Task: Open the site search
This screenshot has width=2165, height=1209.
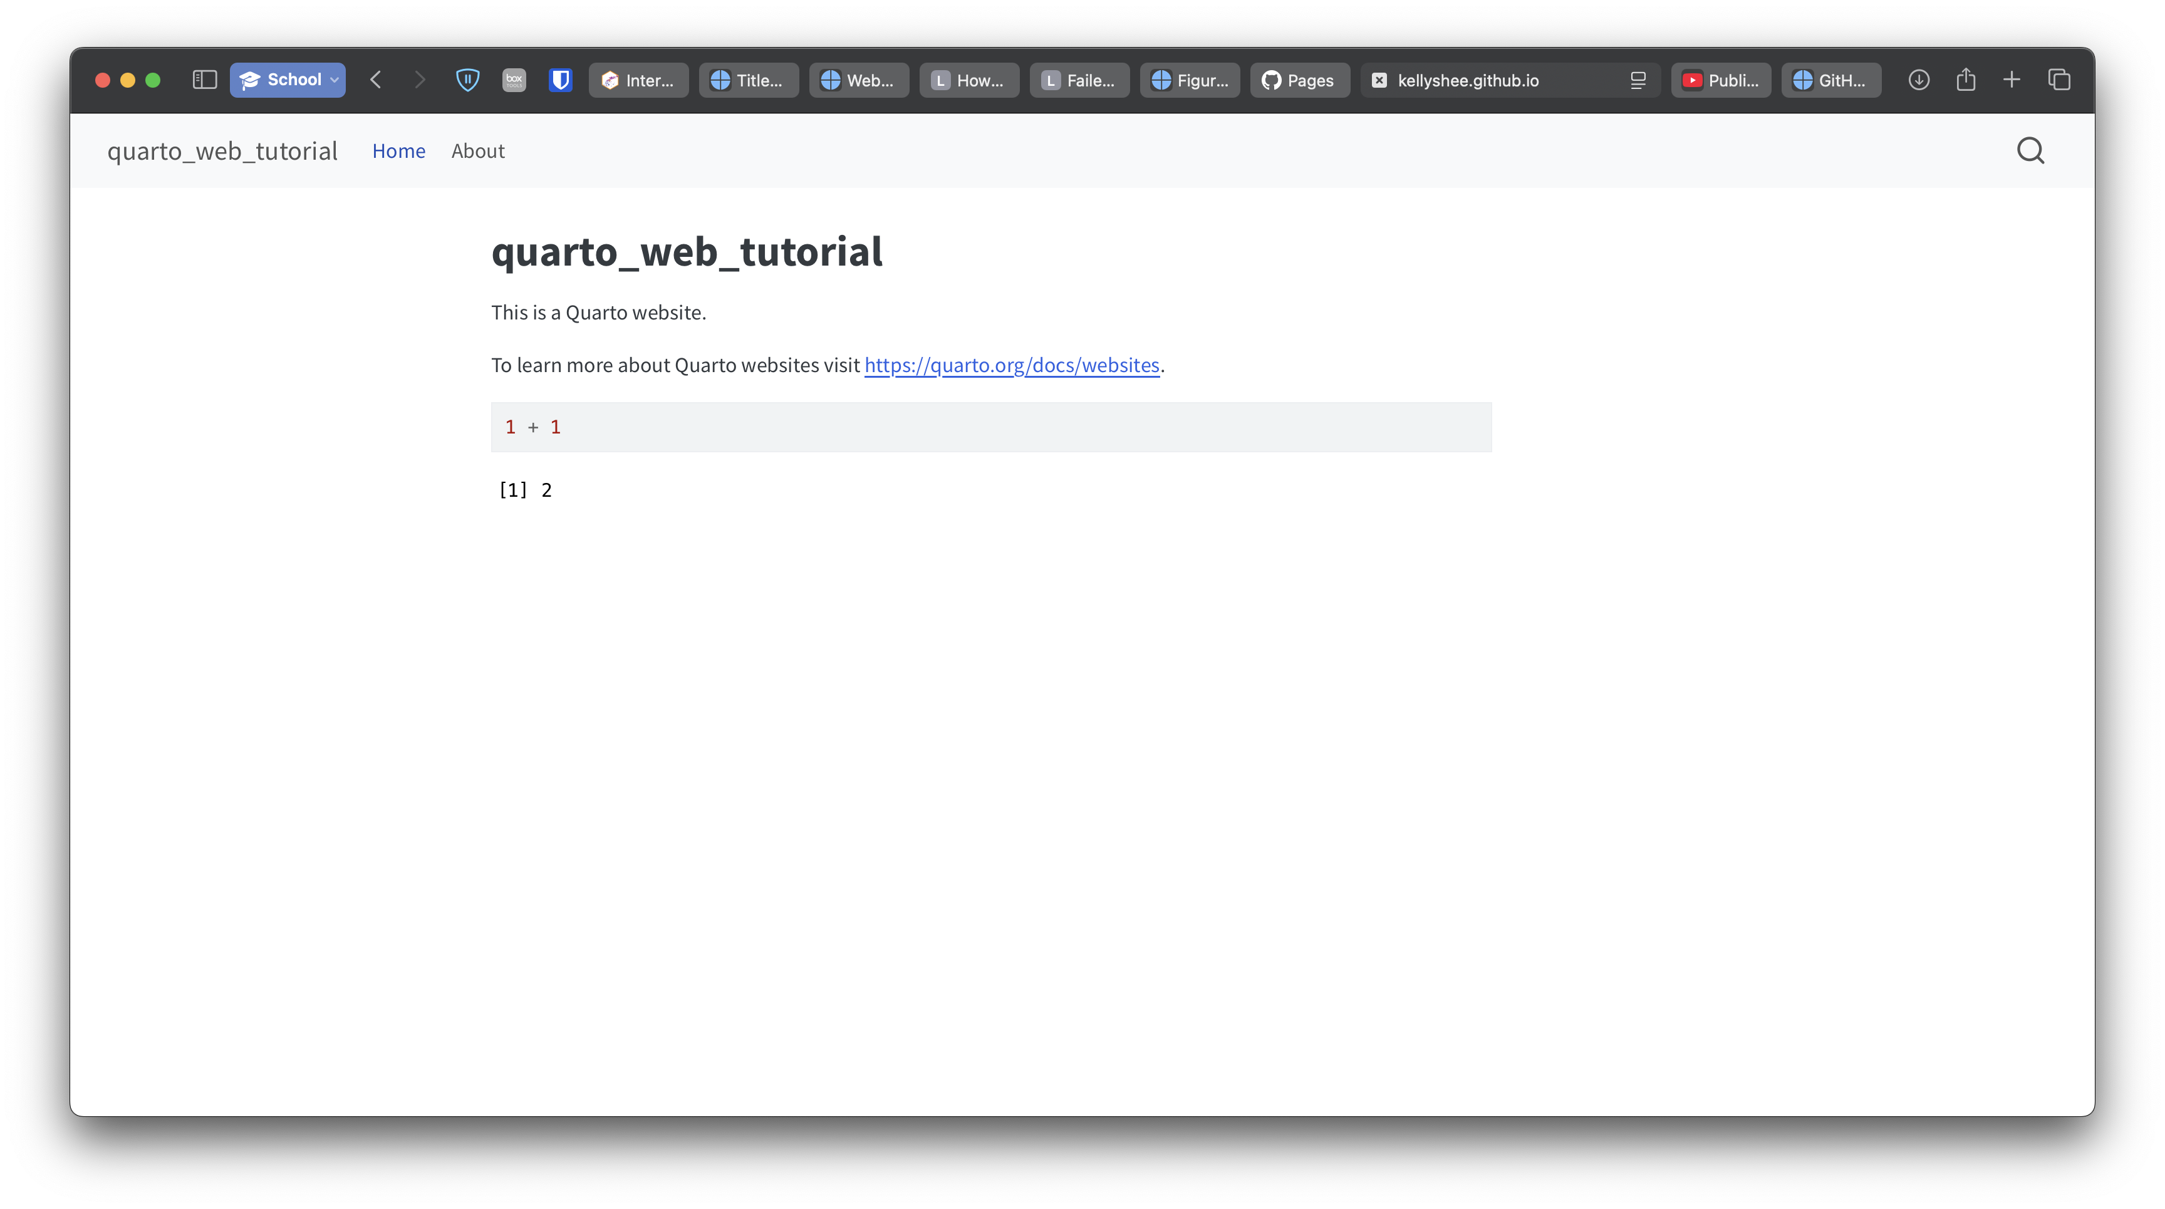Action: click(2030, 150)
